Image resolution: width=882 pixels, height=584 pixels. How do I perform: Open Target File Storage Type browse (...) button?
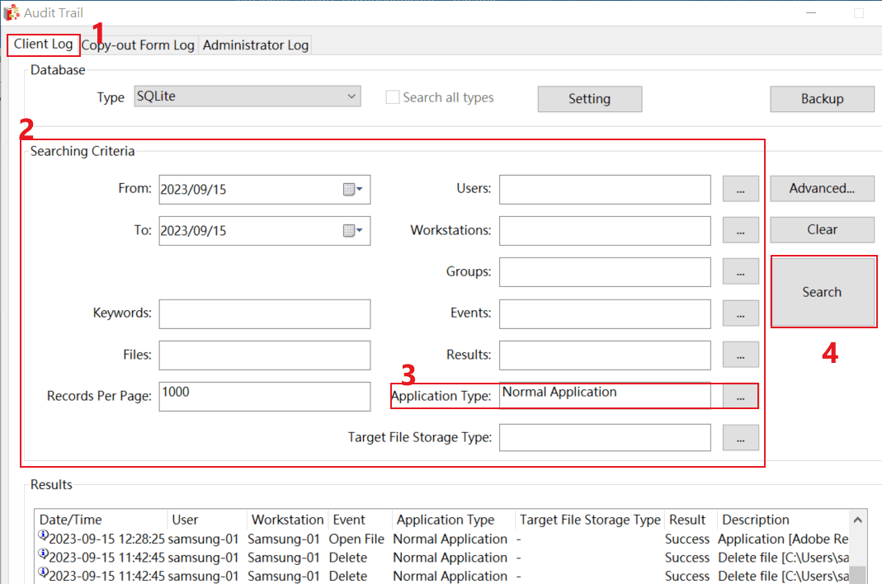point(740,438)
